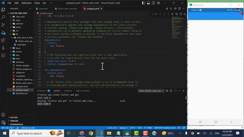Close the bottom panel
Screen dimensions: 244x137
tap(183, 91)
